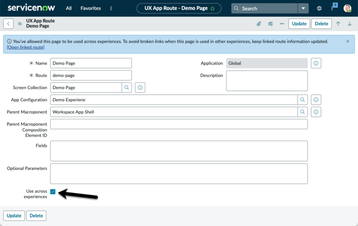The width and height of the screenshot is (358, 226).
Task: Click the Optional Parameters text area
Action: 179,174
